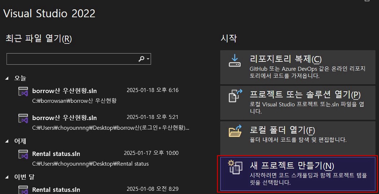Click solution icon for borrow산 우산현황.sln at 6:16
Screen dimensions: 379x194
pyautogui.click(x=23, y=92)
